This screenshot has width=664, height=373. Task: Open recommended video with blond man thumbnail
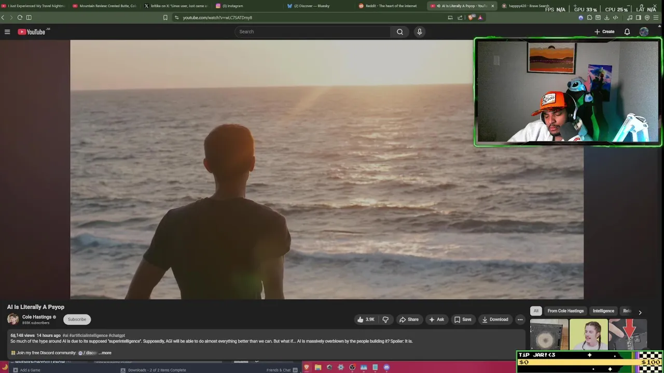588,335
